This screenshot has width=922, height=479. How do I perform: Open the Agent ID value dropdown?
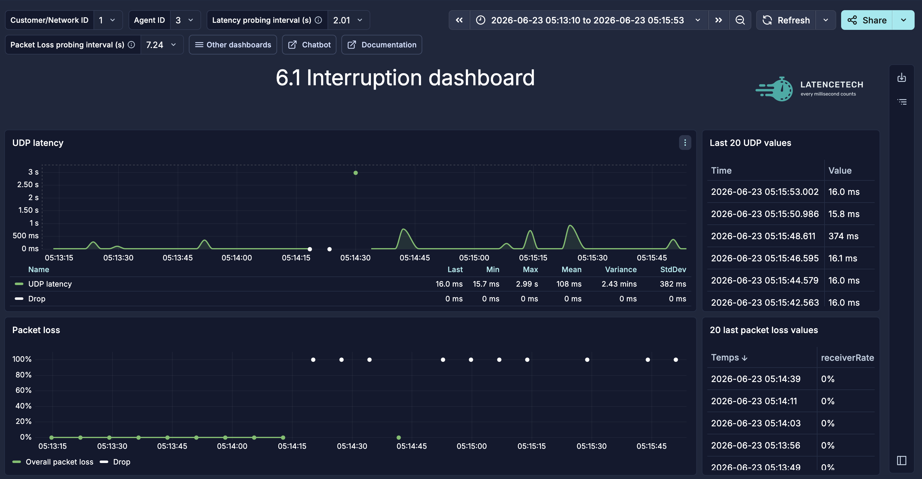click(x=185, y=20)
